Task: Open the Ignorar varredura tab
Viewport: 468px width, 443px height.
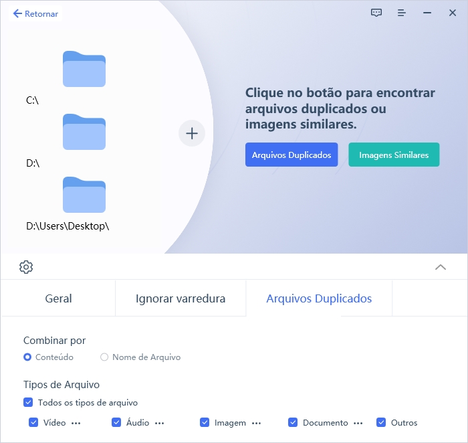Action: [181, 298]
